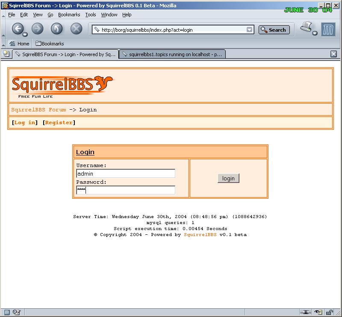
Task: Click the security padlock icon in status bar
Action: (329, 312)
